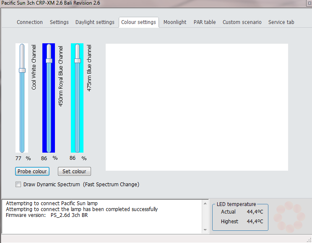Image resolution: width=312 pixels, height=243 pixels.
Task: Click the 450nm Royal Blue slider handle
Action: coord(49,61)
